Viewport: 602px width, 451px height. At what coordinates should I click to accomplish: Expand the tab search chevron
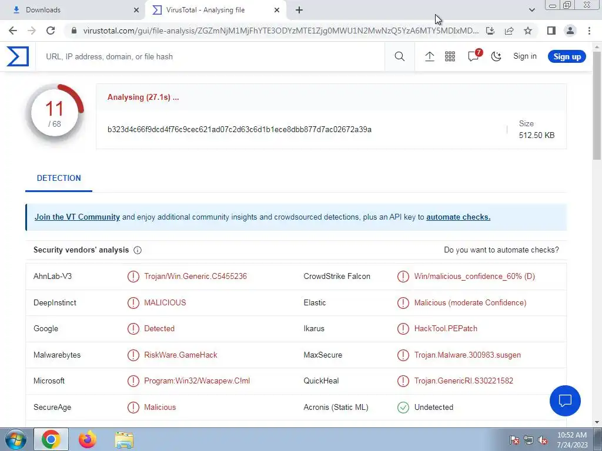(x=531, y=10)
